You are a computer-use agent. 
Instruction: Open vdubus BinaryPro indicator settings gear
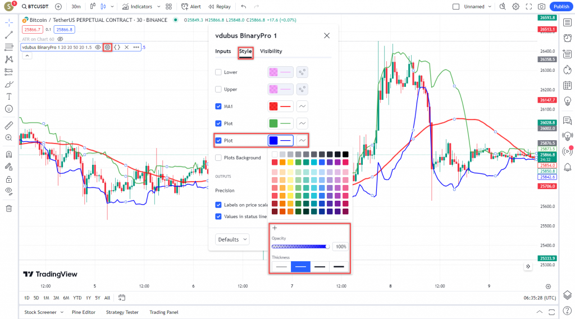(107, 47)
